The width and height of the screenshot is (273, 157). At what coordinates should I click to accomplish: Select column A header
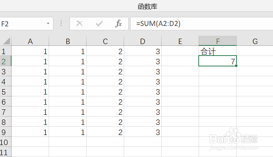(x=30, y=41)
